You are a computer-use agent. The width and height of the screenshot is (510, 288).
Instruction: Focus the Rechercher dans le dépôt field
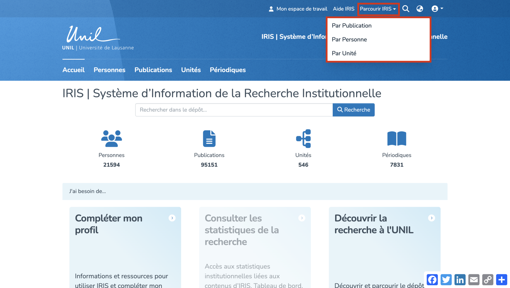(x=234, y=110)
